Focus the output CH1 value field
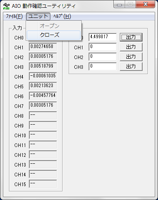 103,47
